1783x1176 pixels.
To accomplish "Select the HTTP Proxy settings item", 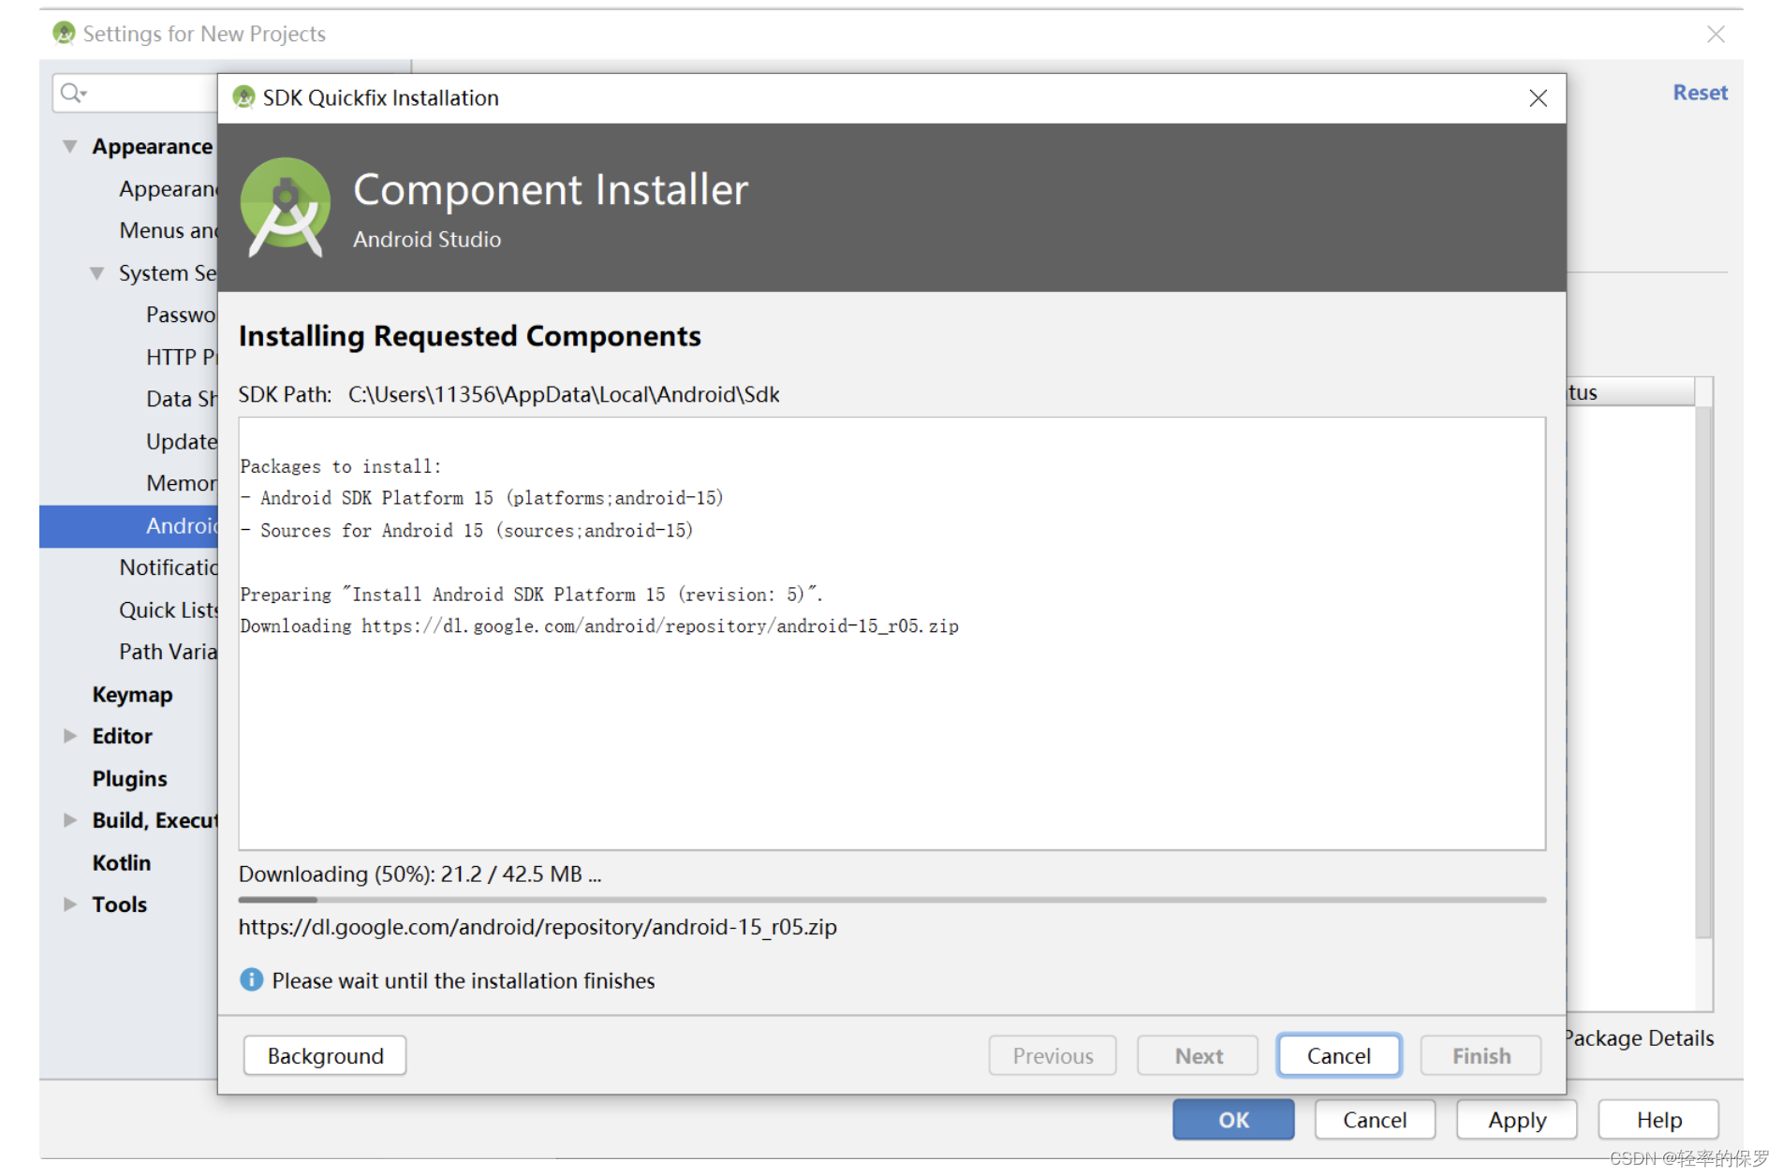I will point(181,357).
